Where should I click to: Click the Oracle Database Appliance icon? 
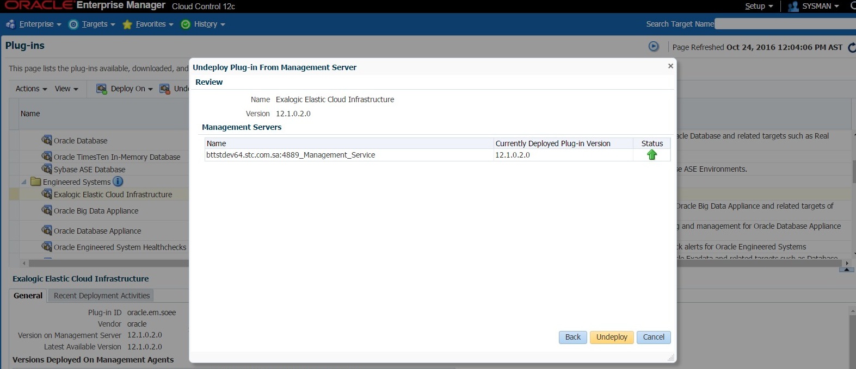pos(47,230)
